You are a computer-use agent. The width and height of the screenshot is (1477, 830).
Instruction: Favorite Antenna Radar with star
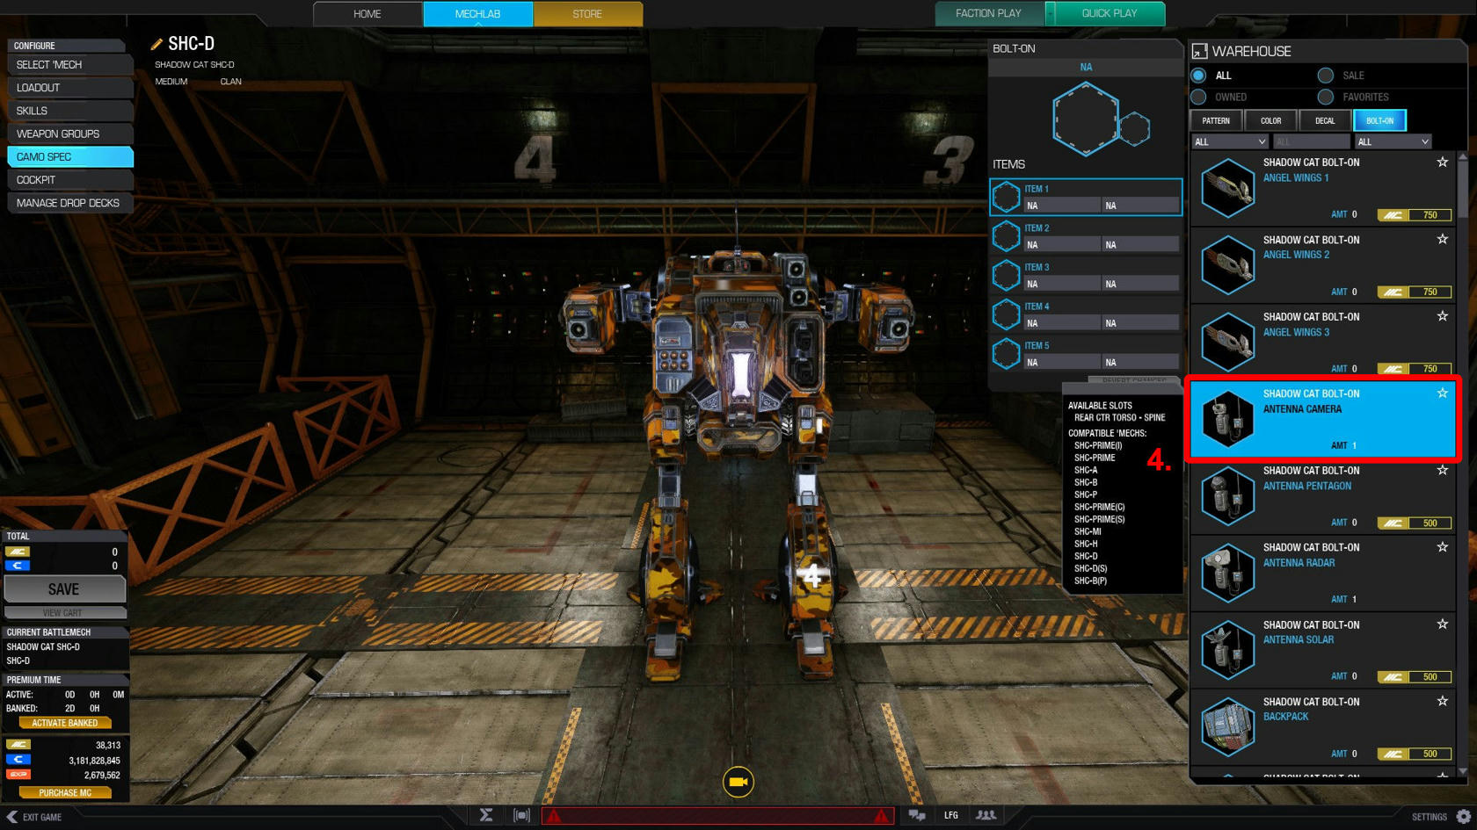(x=1442, y=547)
